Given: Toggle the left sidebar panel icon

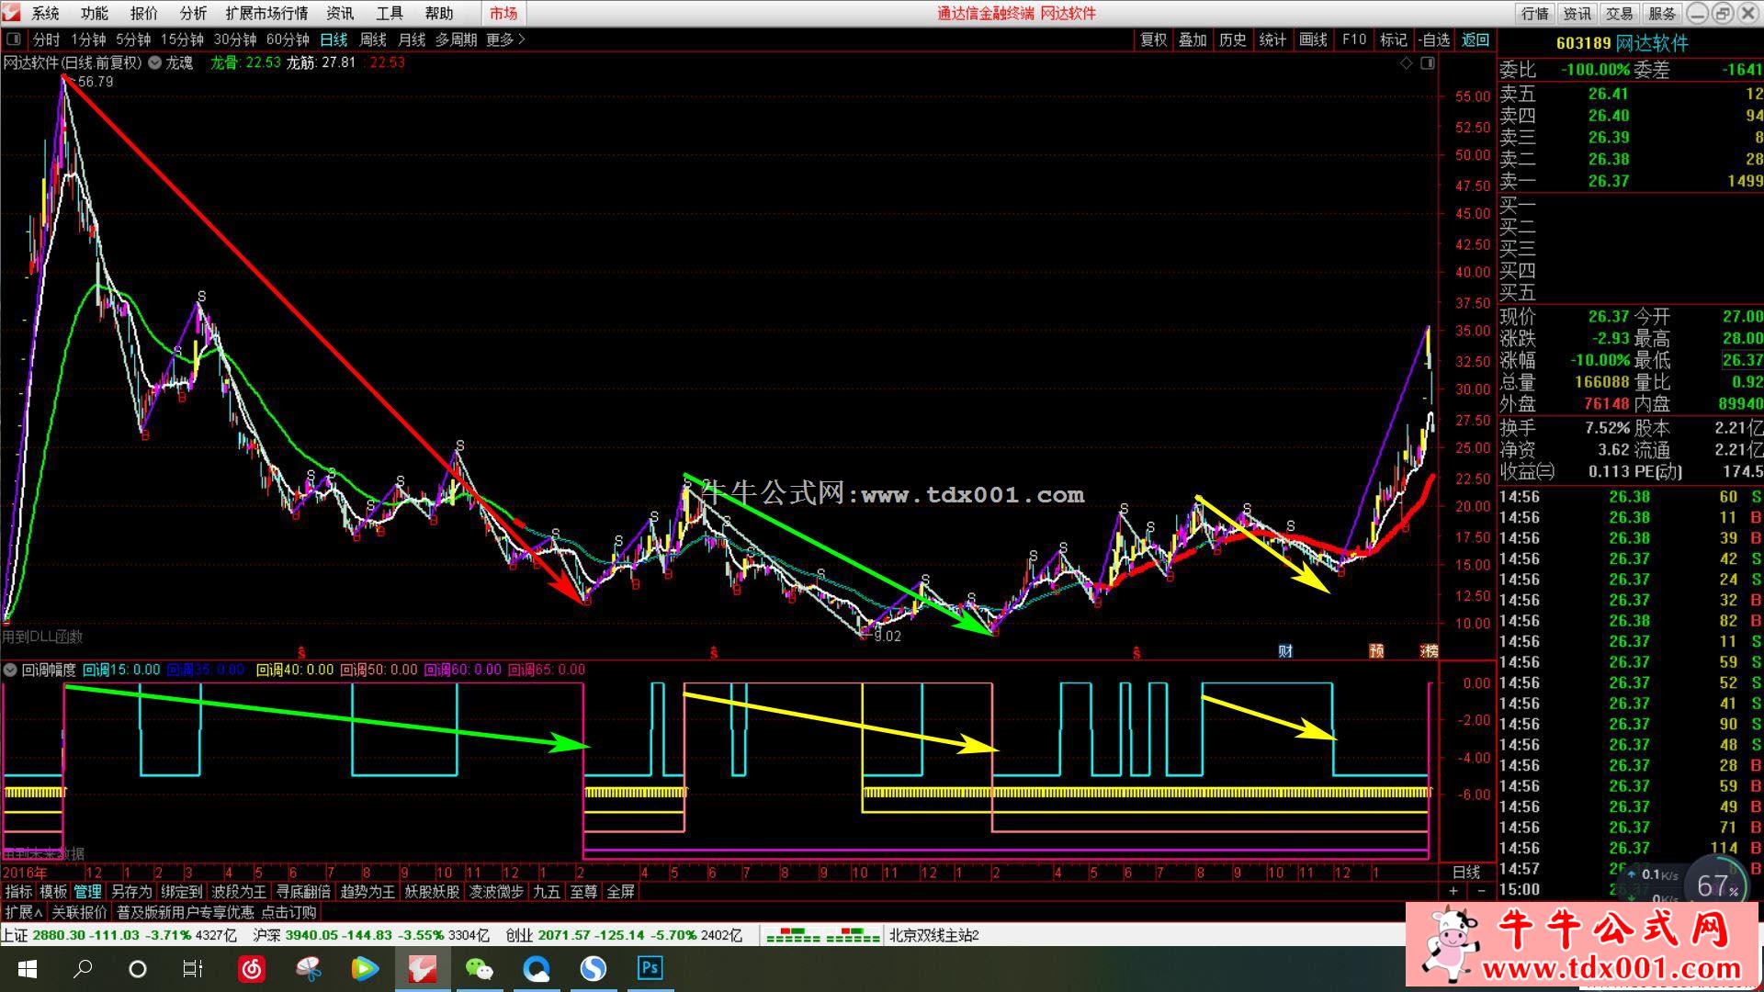Looking at the screenshot, I should [x=14, y=39].
